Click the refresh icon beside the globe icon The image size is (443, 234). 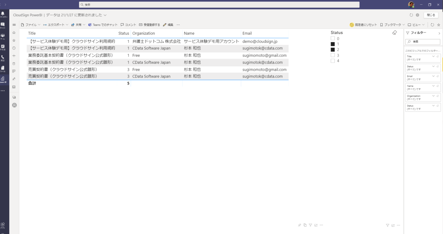point(411,15)
